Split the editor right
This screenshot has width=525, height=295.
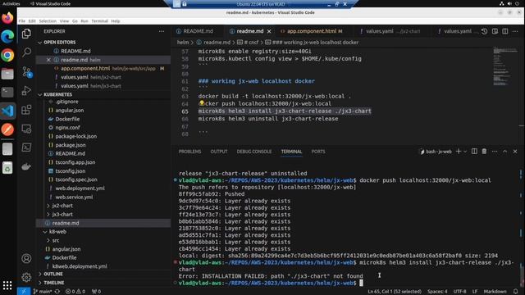click(505, 31)
